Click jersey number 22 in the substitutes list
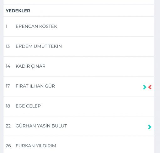Image resolution: width=160 pixels, height=153 pixels. [x=8, y=126]
